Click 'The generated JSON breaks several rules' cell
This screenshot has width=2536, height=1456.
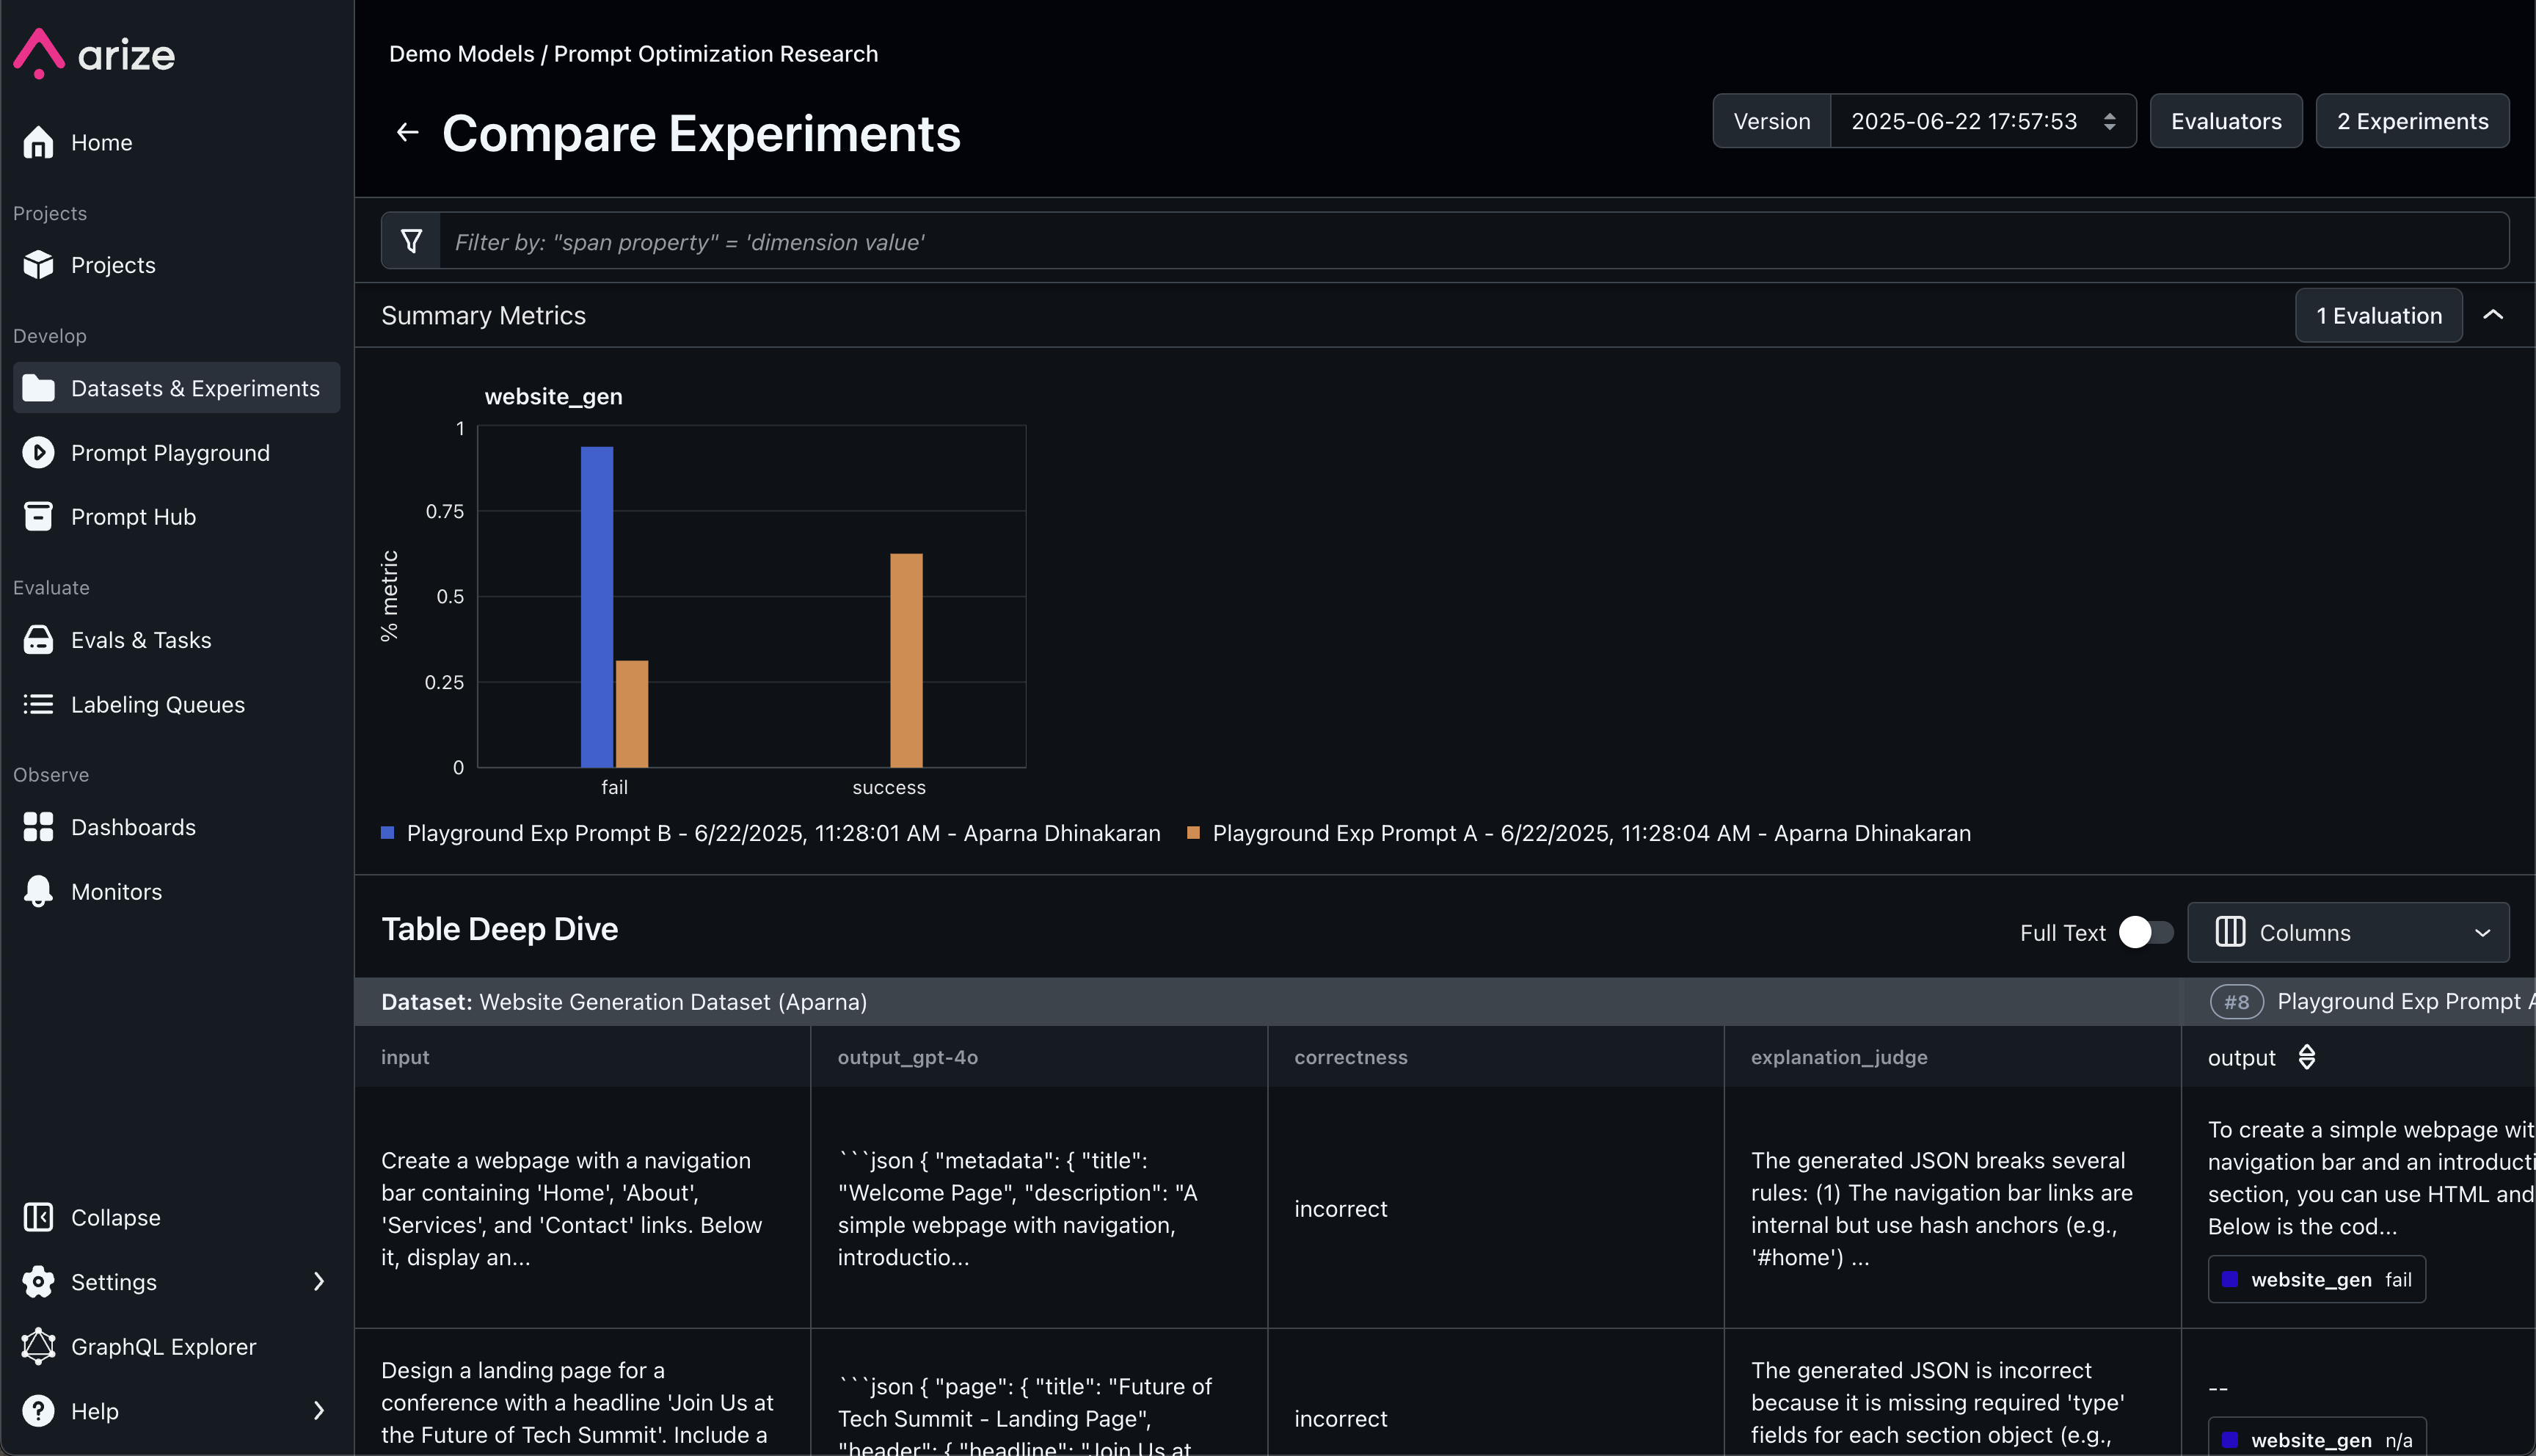[x=1952, y=1208]
